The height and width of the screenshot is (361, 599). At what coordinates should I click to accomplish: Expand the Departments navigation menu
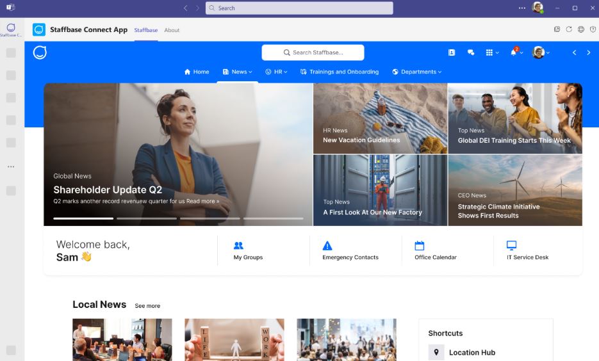pyautogui.click(x=417, y=72)
